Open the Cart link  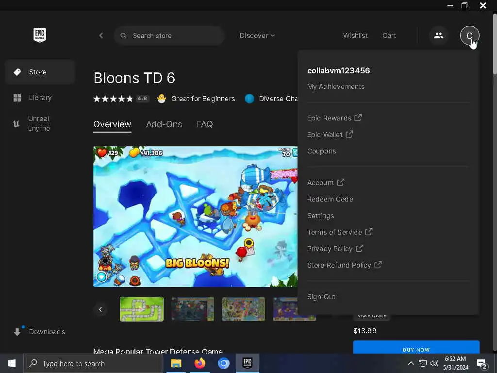389,35
